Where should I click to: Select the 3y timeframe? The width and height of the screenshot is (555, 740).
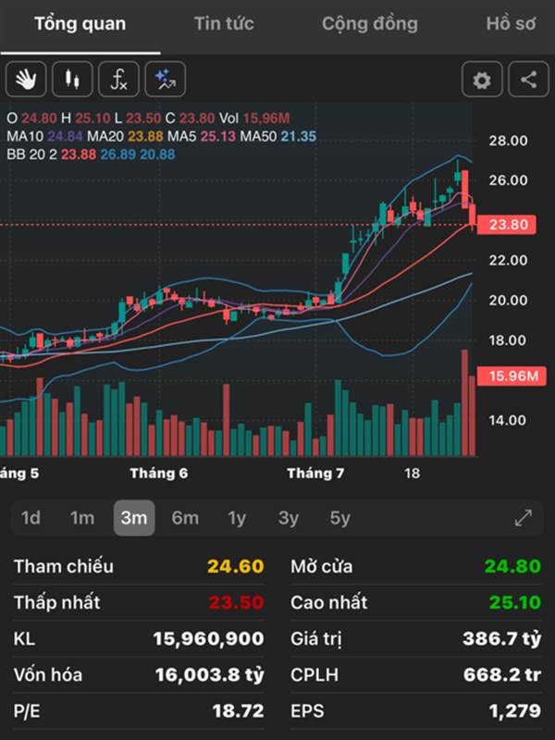[289, 518]
